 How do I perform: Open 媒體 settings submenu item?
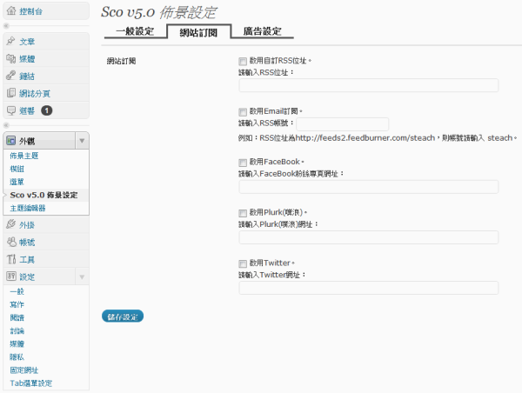click(x=17, y=343)
